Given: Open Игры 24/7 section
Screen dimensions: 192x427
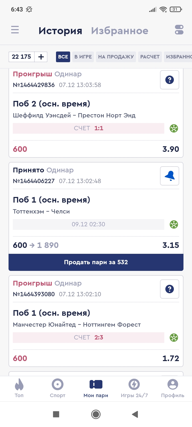Looking at the screenshot, I should coord(134,388).
